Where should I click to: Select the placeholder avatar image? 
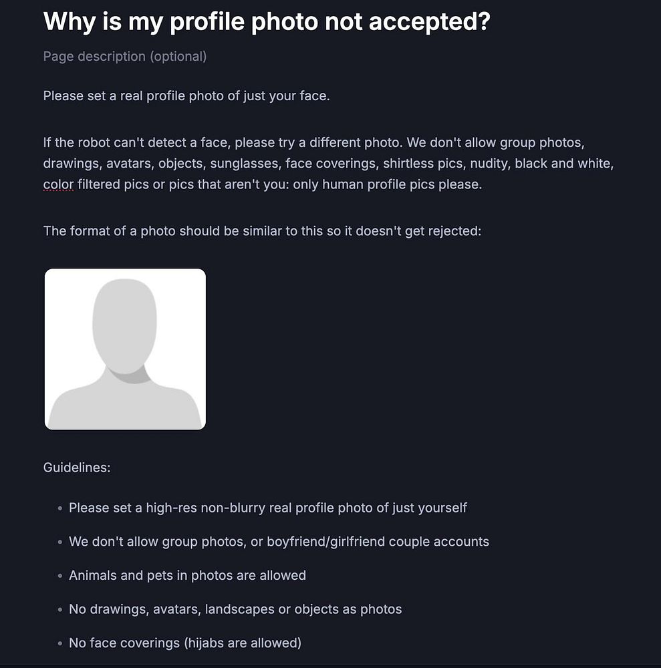pos(125,349)
